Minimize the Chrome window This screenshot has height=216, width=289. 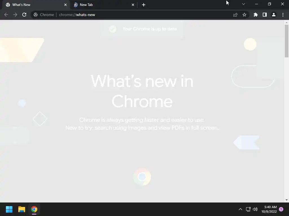256,4
